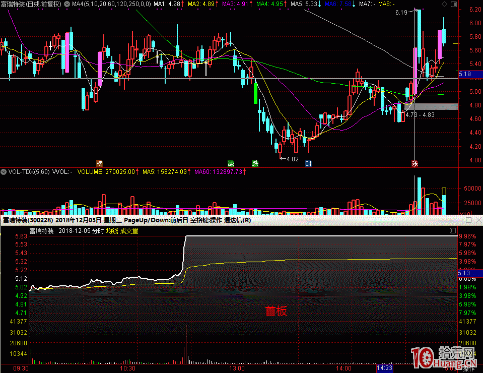Click the gray 4.73 - 4.83 gap band
This screenshot has height=373, width=483.
432,106
